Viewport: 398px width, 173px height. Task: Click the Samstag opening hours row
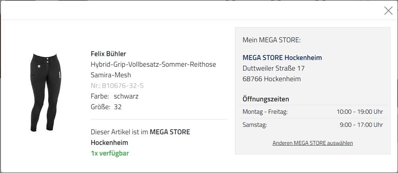[313, 125]
